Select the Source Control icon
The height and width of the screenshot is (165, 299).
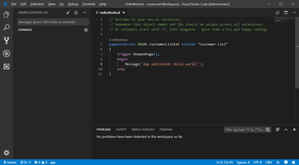tap(7, 40)
